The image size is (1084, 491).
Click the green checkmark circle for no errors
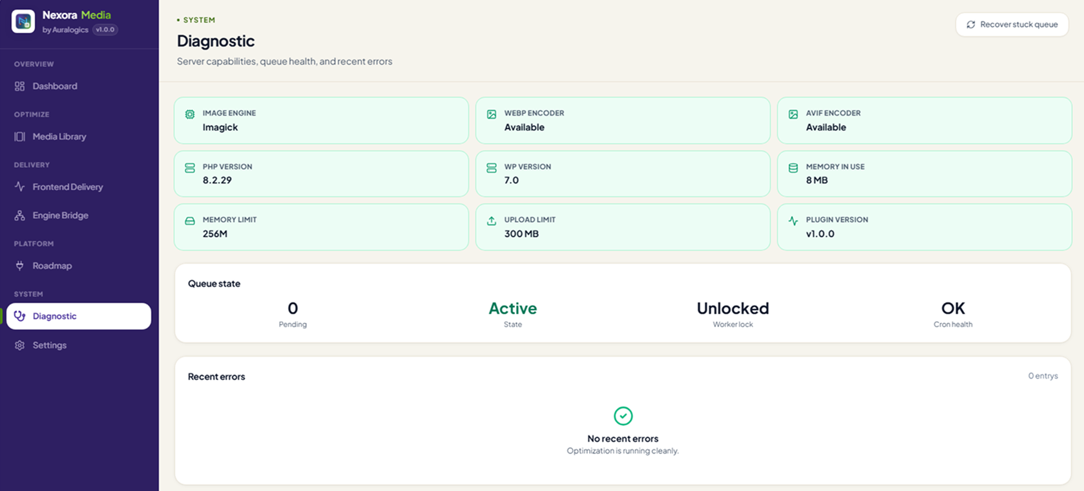coord(623,416)
